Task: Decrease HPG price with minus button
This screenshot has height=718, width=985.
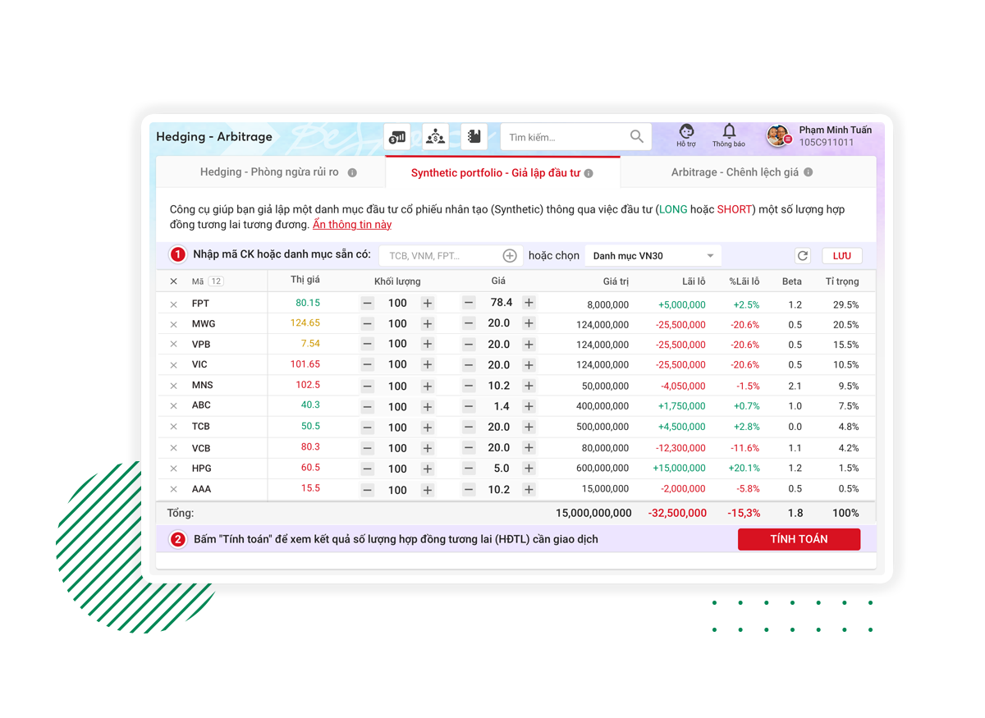Action: (469, 469)
